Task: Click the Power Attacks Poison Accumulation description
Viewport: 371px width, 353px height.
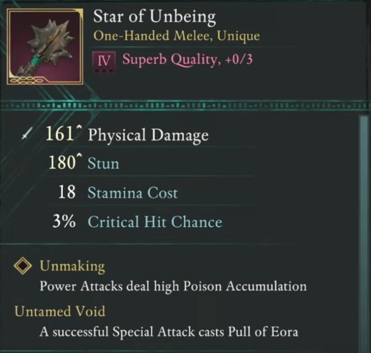Action: tap(172, 286)
